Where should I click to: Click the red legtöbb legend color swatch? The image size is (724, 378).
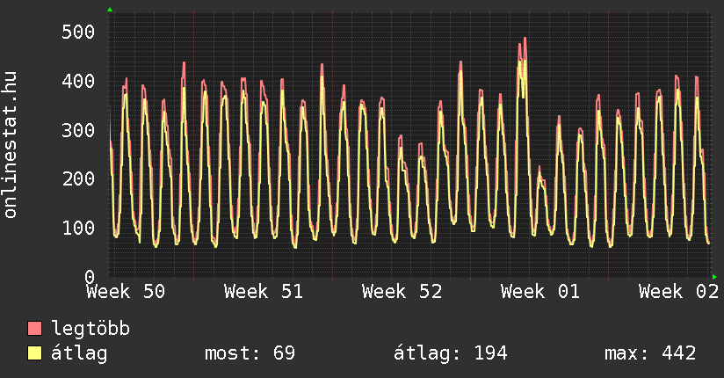[x=34, y=329]
